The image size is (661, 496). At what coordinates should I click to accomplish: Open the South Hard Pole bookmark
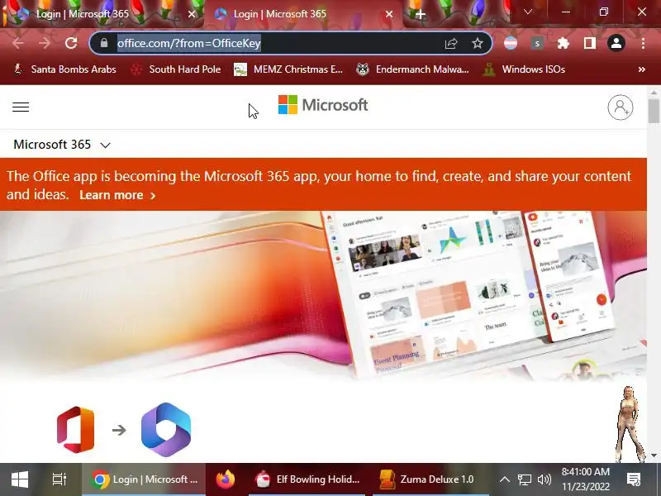coord(175,69)
